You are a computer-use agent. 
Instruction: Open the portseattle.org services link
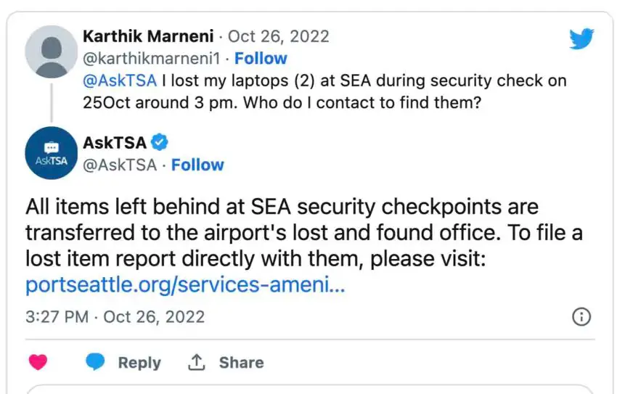pyautogui.click(x=185, y=285)
